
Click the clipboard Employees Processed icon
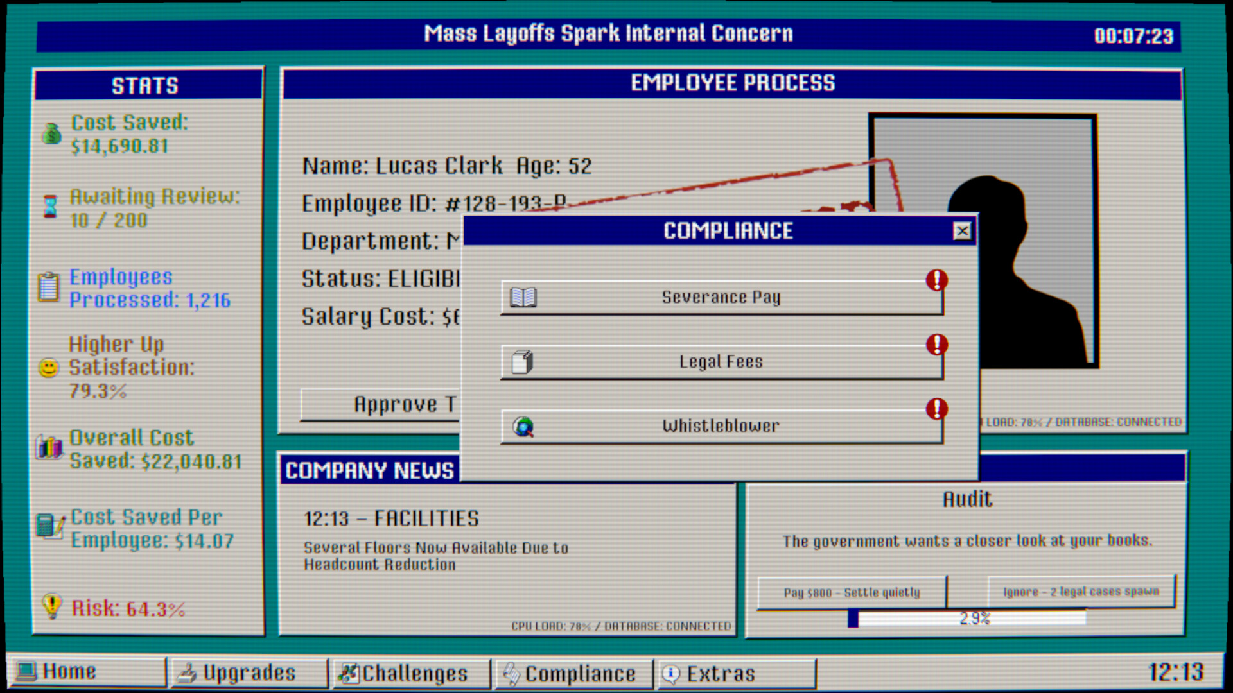[49, 287]
